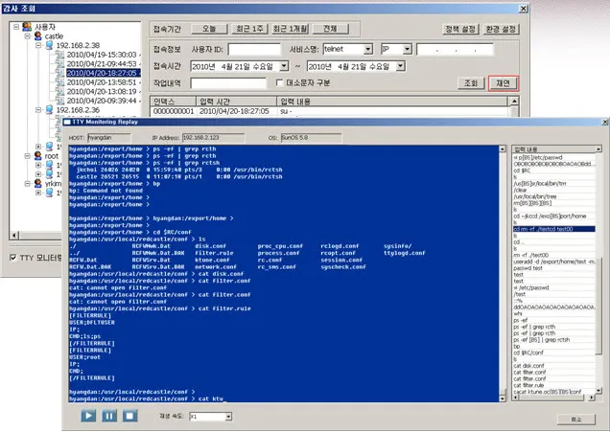Toggle the TTY 모니터링 checkbox
Viewport: 610px width, 432px height.
12,258
